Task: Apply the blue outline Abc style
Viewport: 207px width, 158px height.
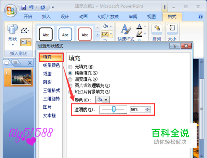Action: 65,34
